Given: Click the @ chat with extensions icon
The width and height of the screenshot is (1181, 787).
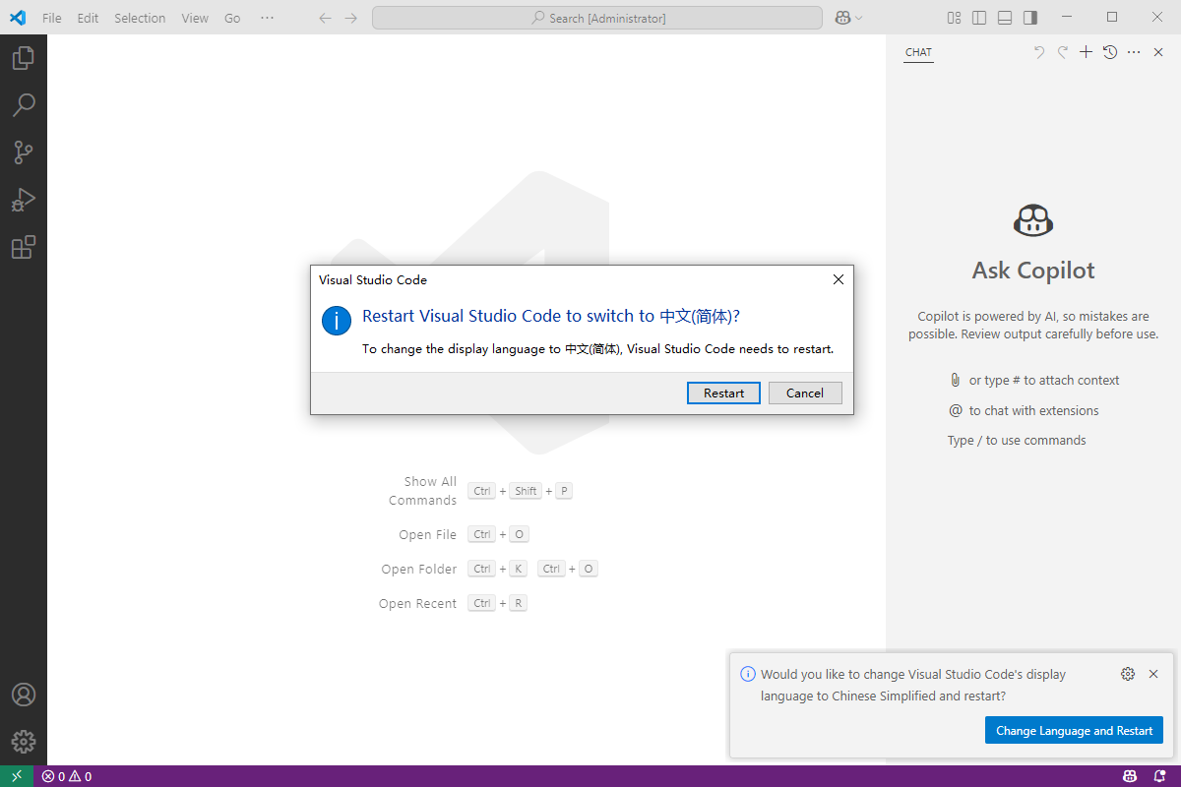Looking at the screenshot, I should pyautogui.click(x=955, y=410).
